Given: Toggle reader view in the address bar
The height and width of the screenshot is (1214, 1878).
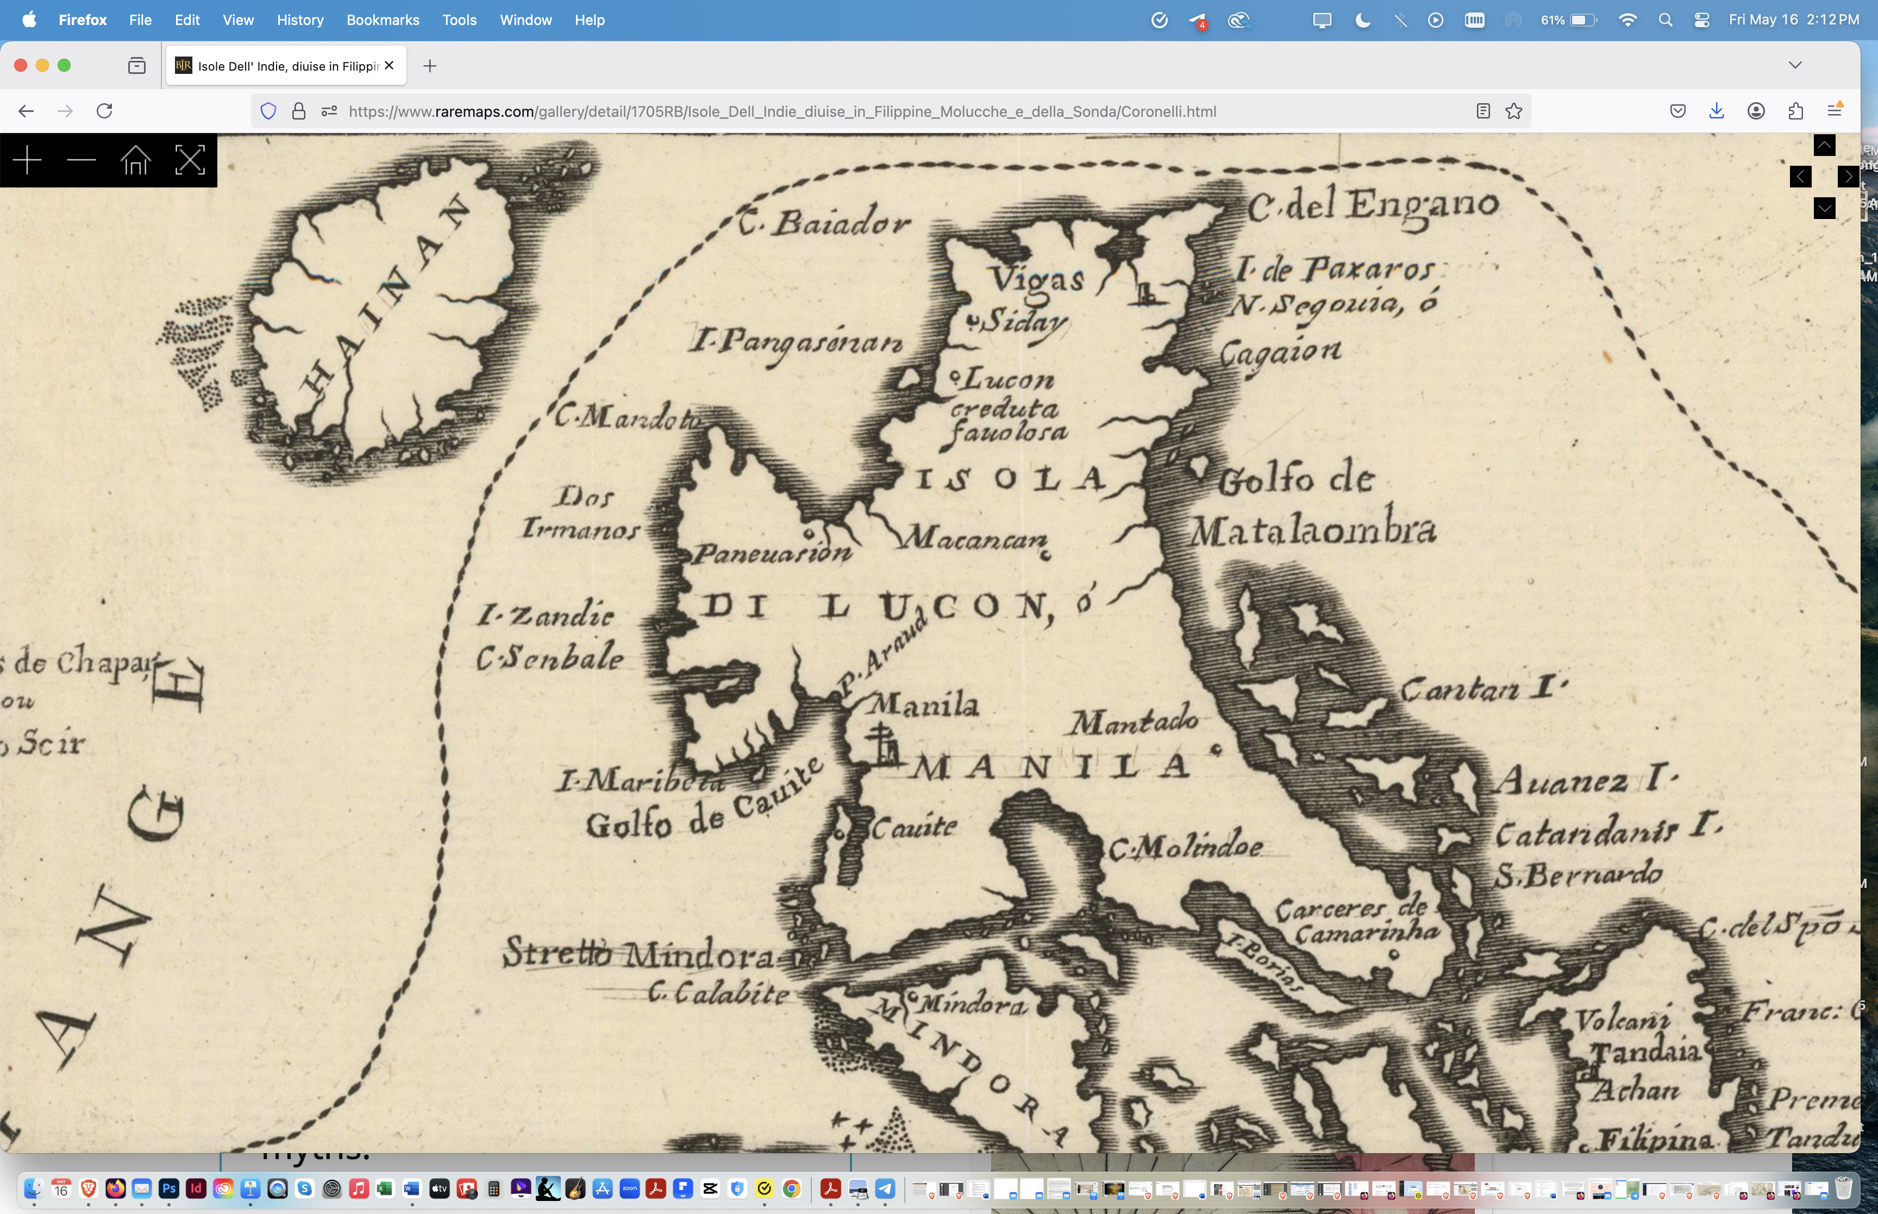Looking at the screenshot, I should [x=1482, y=111].
